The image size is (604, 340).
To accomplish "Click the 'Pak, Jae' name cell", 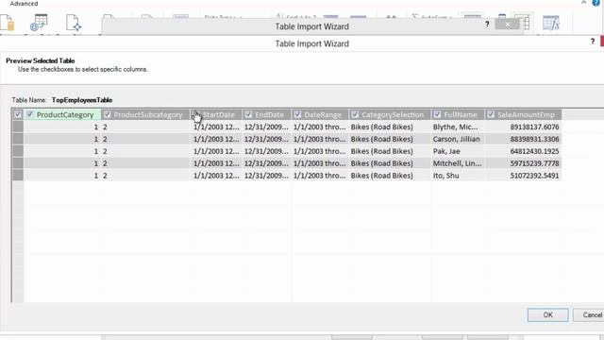I will pyautogui.click(x=458, y=151).
